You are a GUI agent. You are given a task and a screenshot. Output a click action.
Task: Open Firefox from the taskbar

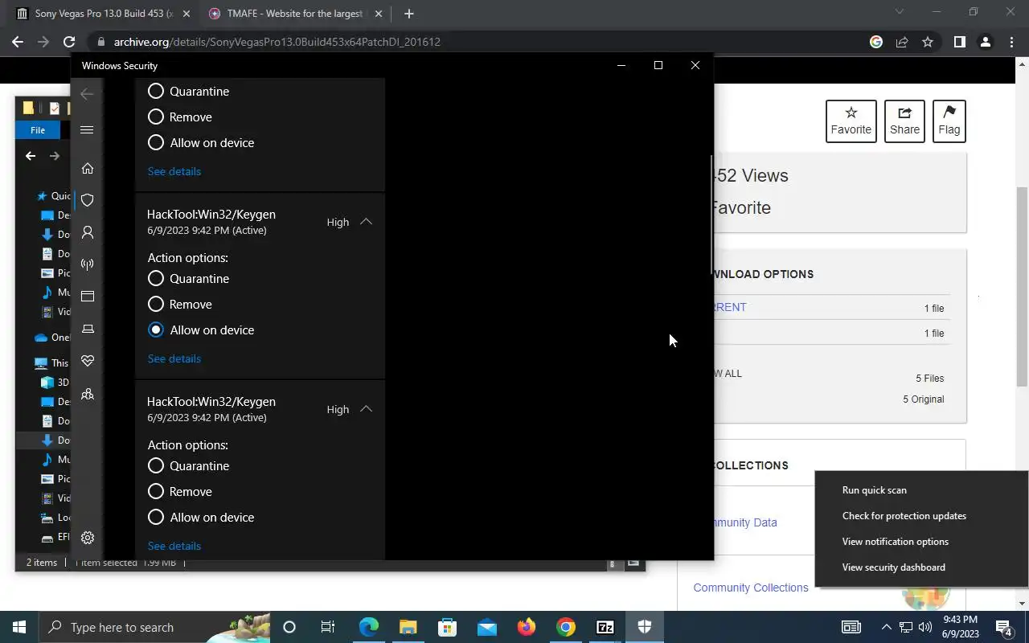[527, 627]
